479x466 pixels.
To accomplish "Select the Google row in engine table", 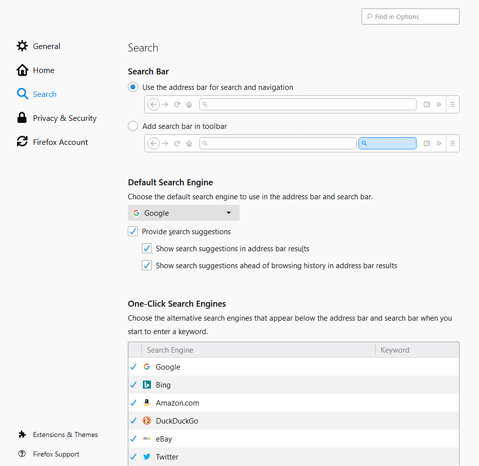I will [294, 367].
